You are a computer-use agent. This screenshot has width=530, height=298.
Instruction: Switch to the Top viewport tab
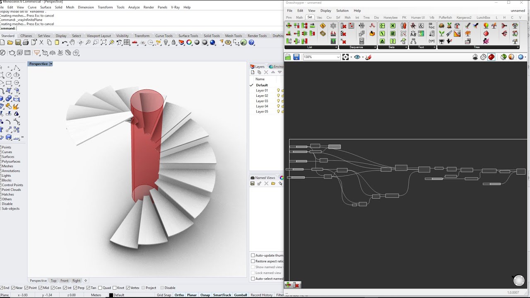(x=53, y=281)
